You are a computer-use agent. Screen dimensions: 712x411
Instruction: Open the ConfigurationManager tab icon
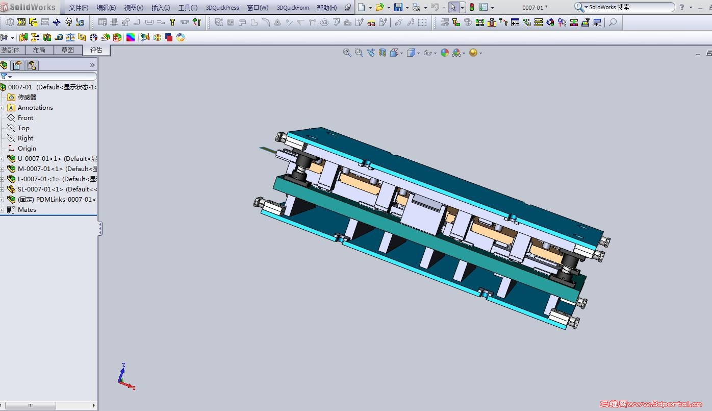(x=32, y=65)
